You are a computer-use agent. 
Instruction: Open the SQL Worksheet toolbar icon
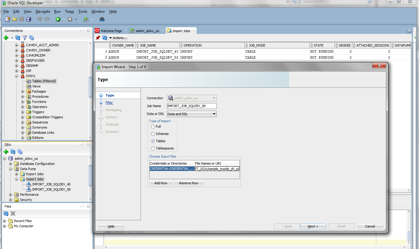click(86, 19)
